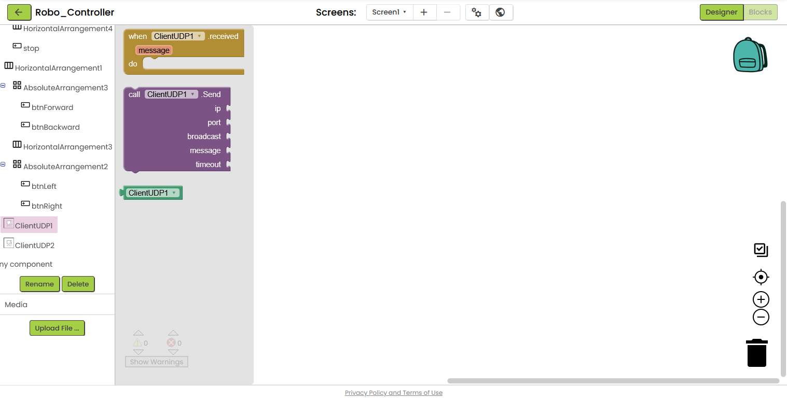Click the workspace vertical scrollbar
The width and height of the screenshot is (787, 398).
click(783, 289)
